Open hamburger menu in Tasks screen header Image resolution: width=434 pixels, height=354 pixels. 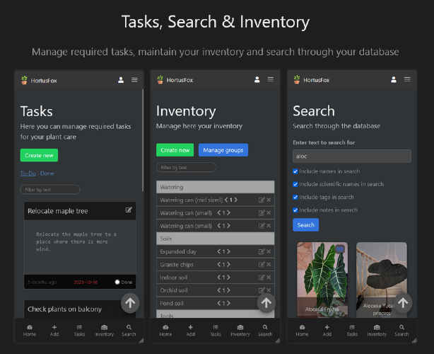[x=134, y=80]
